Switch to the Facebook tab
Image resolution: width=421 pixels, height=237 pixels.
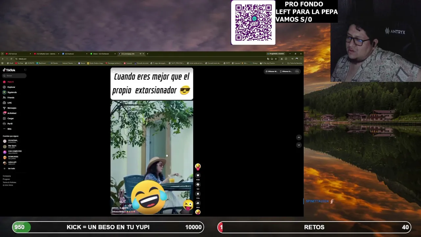point(74,54)
